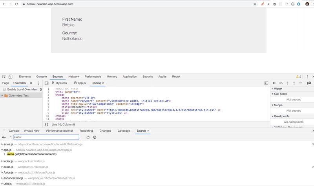Screen dimensions: 314x186
Task: Collapse the Call Stack section
Action: coord(272,94)
